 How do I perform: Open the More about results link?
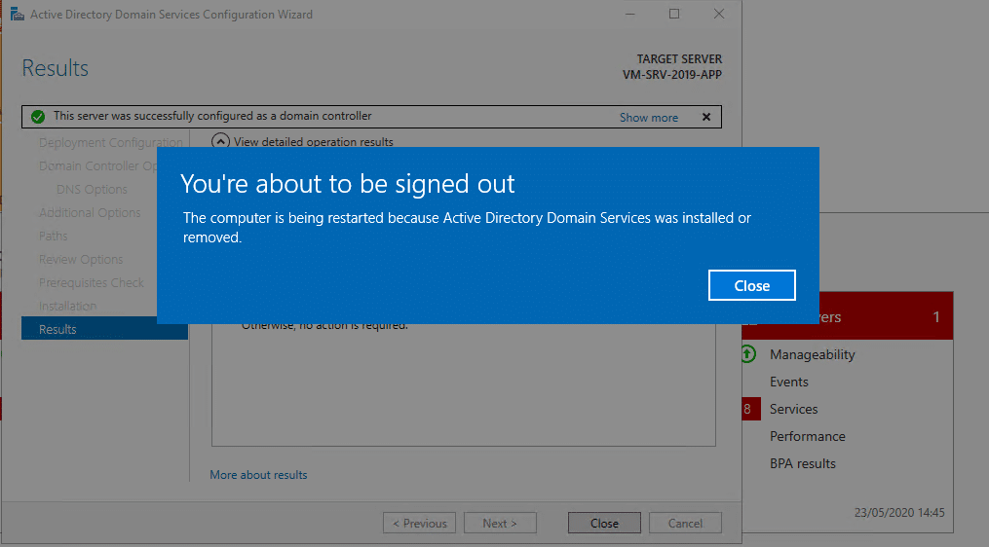(258, 475)
